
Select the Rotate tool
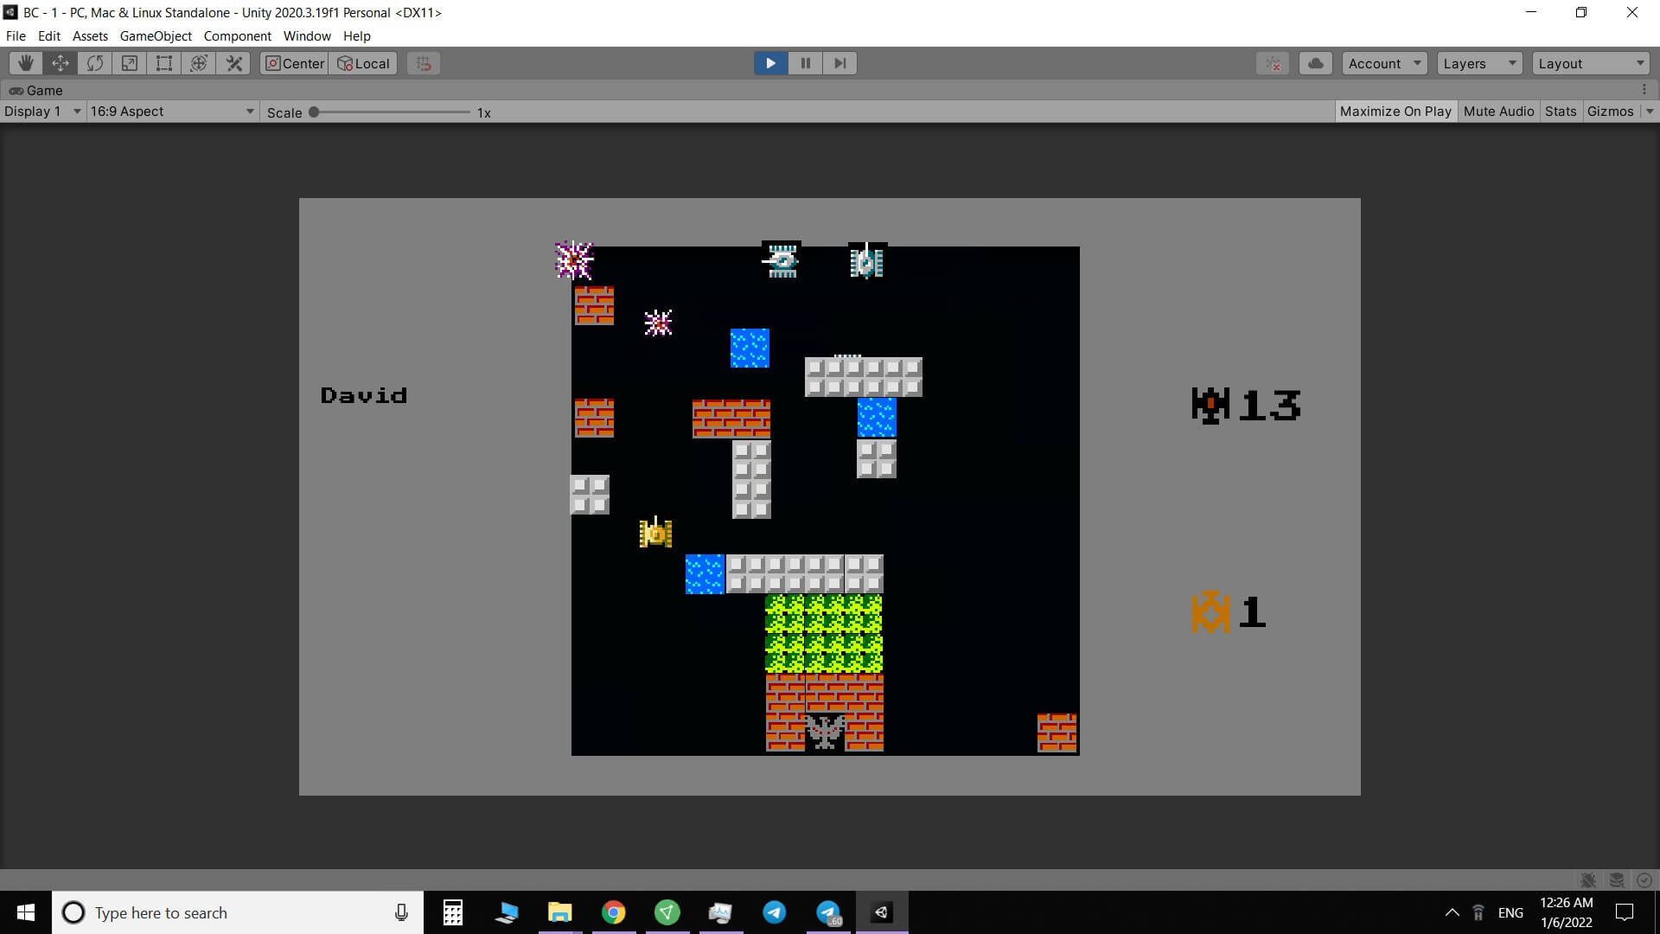coord(95,63)
